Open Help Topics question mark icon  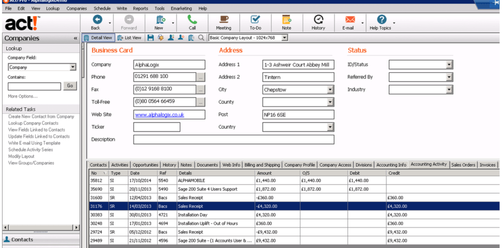coord(382,20)
